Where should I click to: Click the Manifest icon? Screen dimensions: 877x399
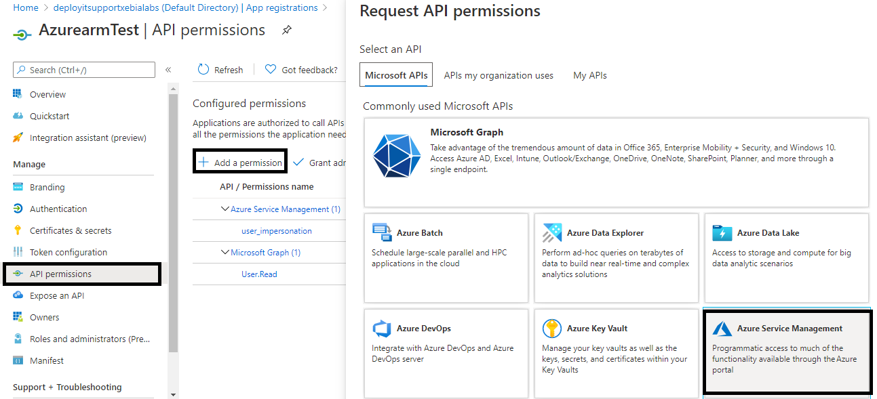tap(18, 360)
